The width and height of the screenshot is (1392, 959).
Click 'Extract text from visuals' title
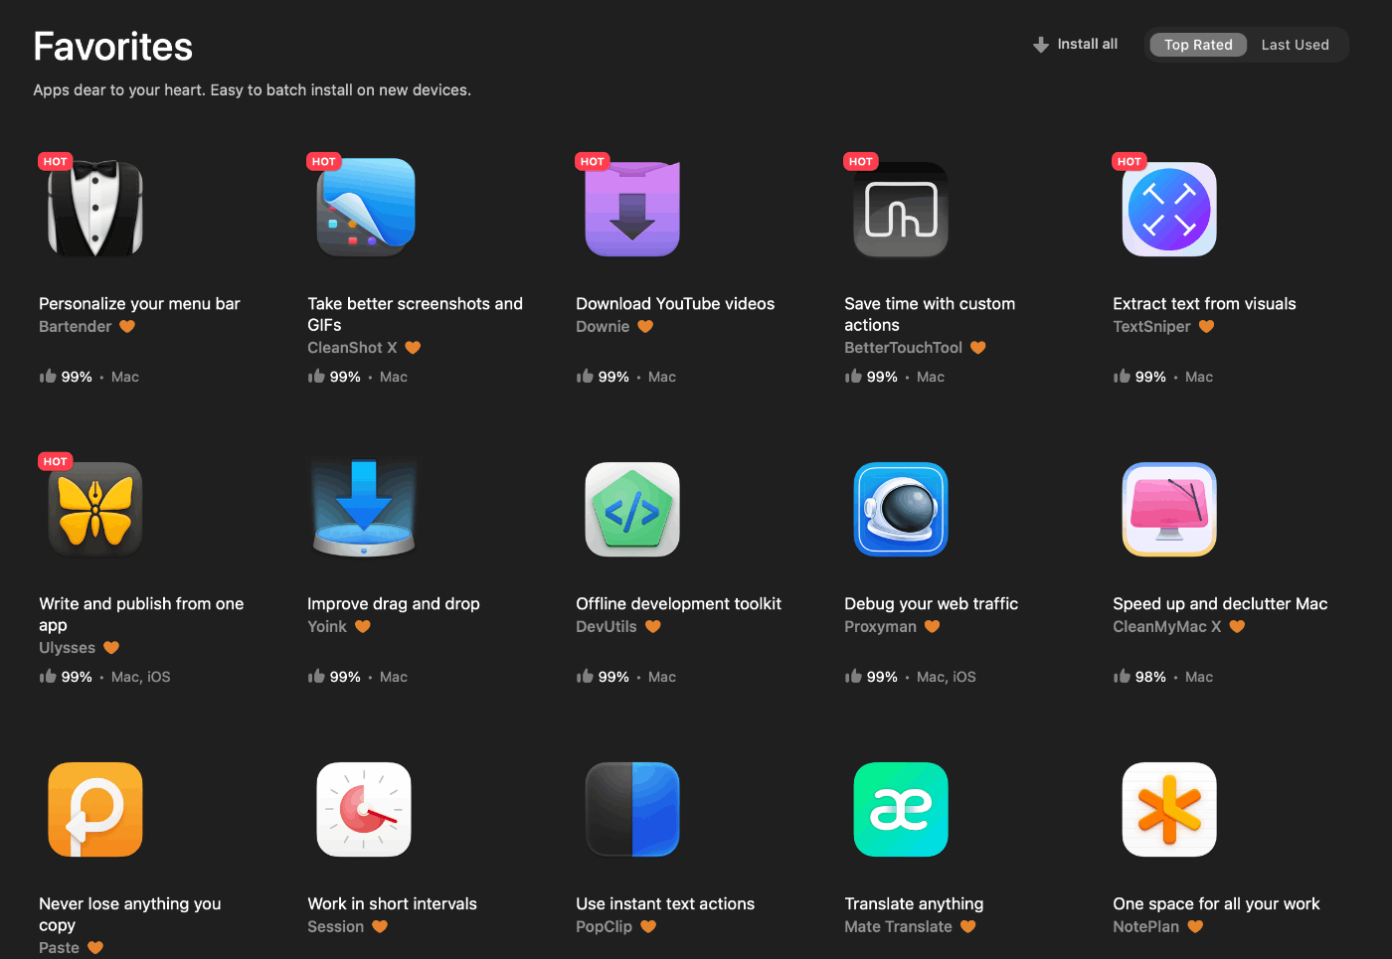1204,304
